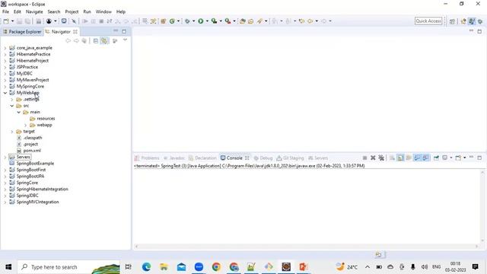The width and height of the screenshot is (487, 274).
Task: Open the New file dropdown arrow
Action: coord(13,21)
